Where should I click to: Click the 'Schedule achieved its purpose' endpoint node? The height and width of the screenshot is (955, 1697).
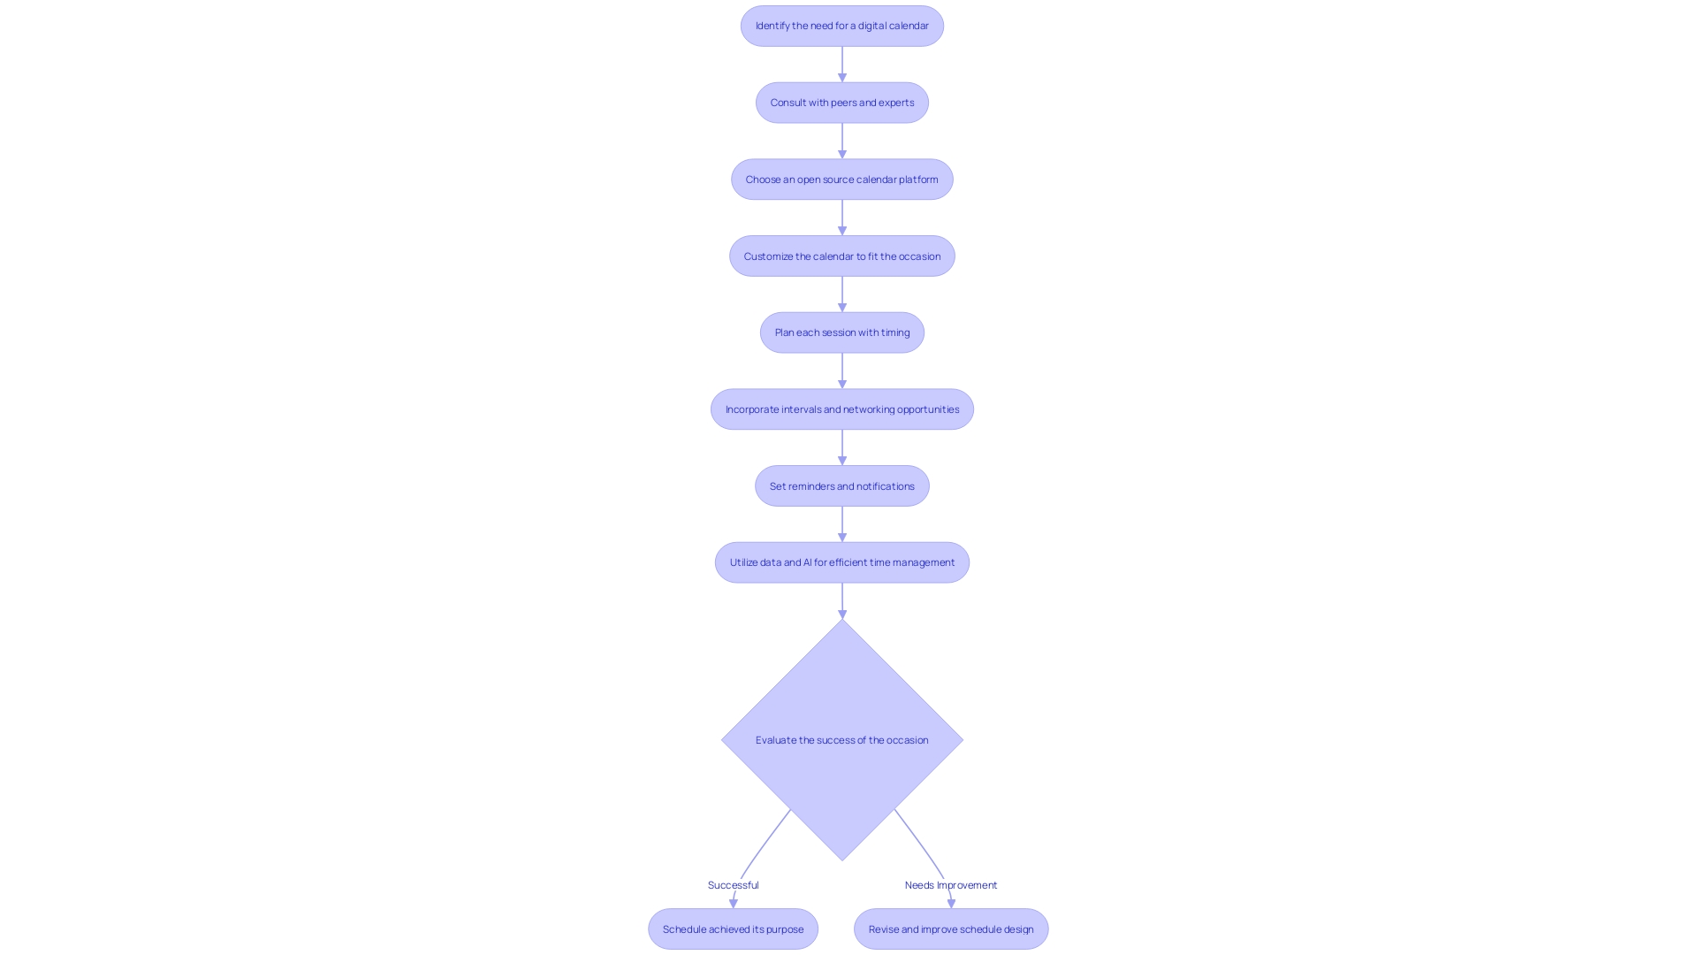pos(732,928)
